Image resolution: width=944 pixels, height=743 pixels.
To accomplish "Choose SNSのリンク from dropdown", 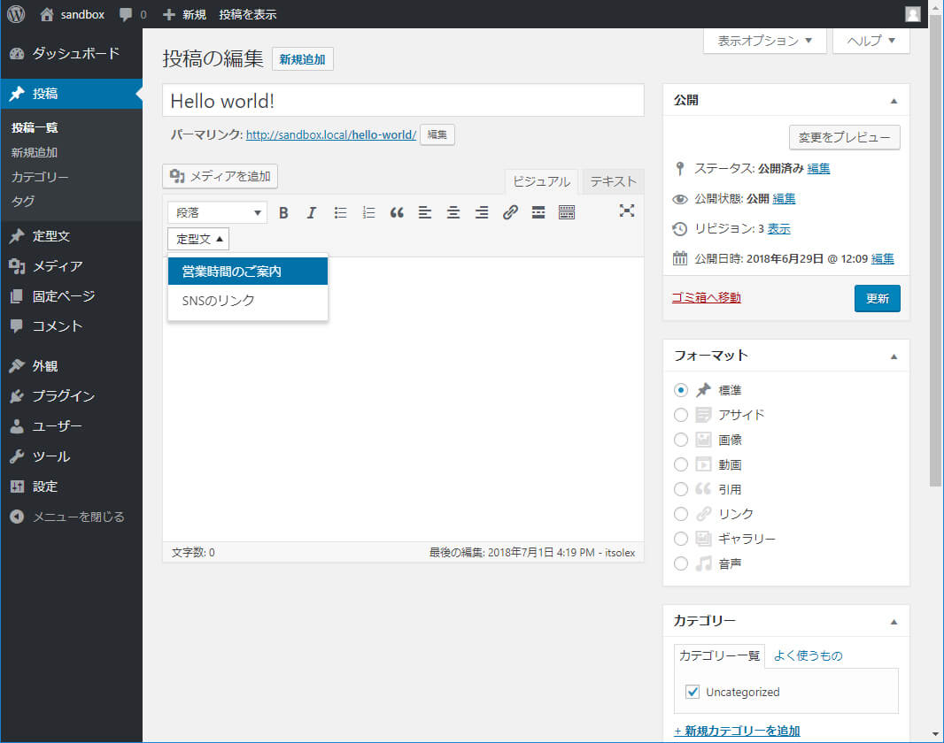I will click(248, 301).
